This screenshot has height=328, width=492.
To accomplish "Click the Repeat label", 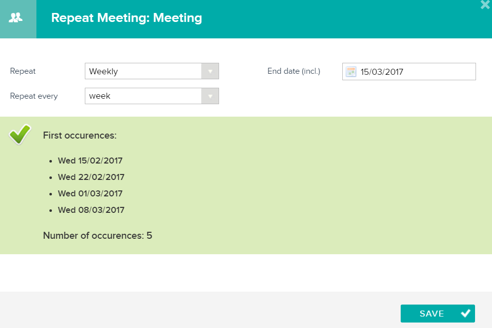I will 22,71.
